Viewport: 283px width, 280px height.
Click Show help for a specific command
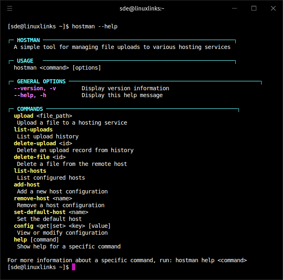coord(69,246)
